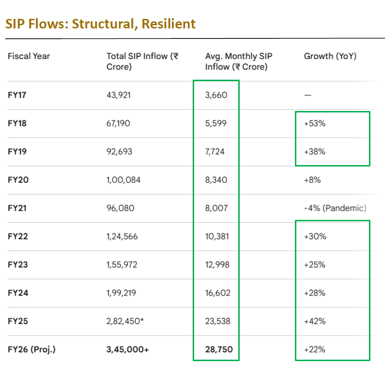Click the FY17 row label
The height and width of the screenshot is (370, 385).
(x=17, y=95)
